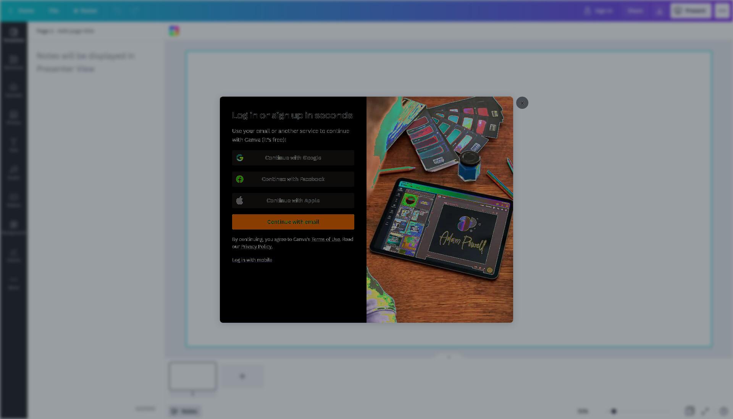Click the Present button
The width and height of the screenshot is (733, 419).
(691, 11)
